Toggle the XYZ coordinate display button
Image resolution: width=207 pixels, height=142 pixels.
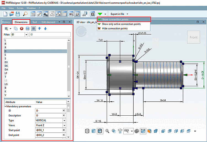[x=58, y=14]
